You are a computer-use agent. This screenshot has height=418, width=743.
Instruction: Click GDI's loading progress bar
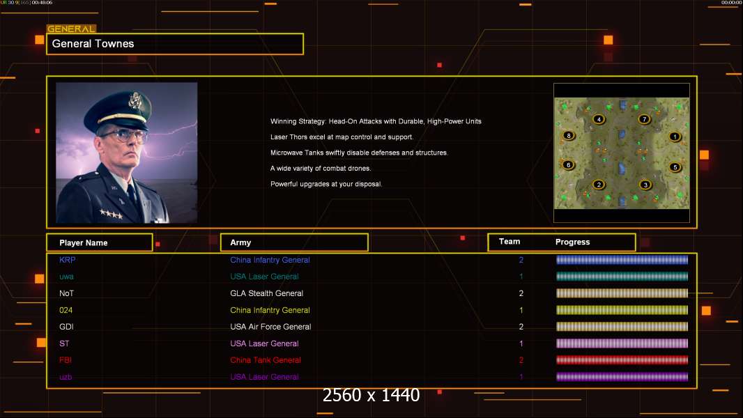[x=622, y=327]
